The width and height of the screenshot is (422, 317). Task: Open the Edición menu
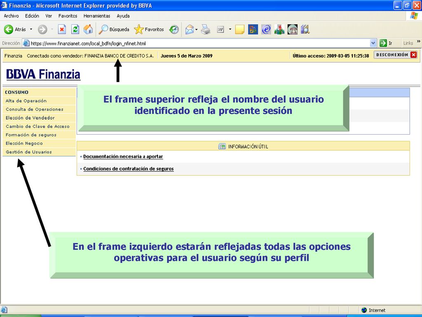point(32,16)
